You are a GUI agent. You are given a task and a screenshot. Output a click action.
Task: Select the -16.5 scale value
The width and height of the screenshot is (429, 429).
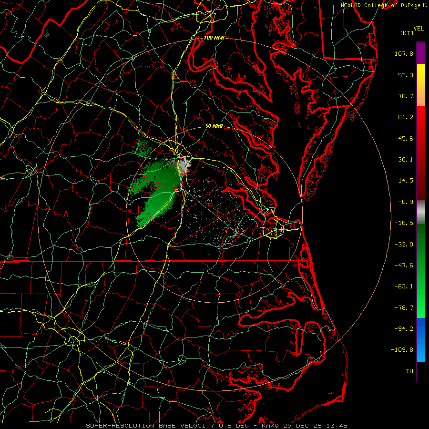404,223
